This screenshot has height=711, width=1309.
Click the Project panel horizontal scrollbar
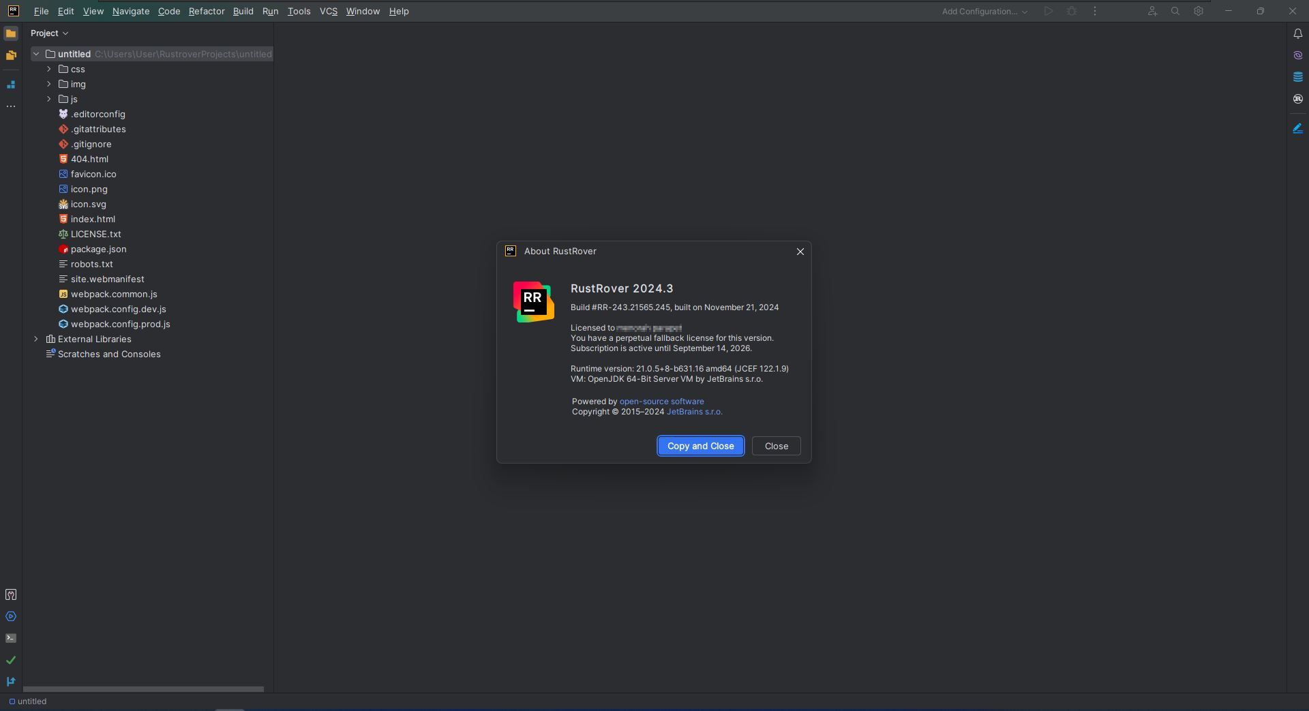[143, 689]
